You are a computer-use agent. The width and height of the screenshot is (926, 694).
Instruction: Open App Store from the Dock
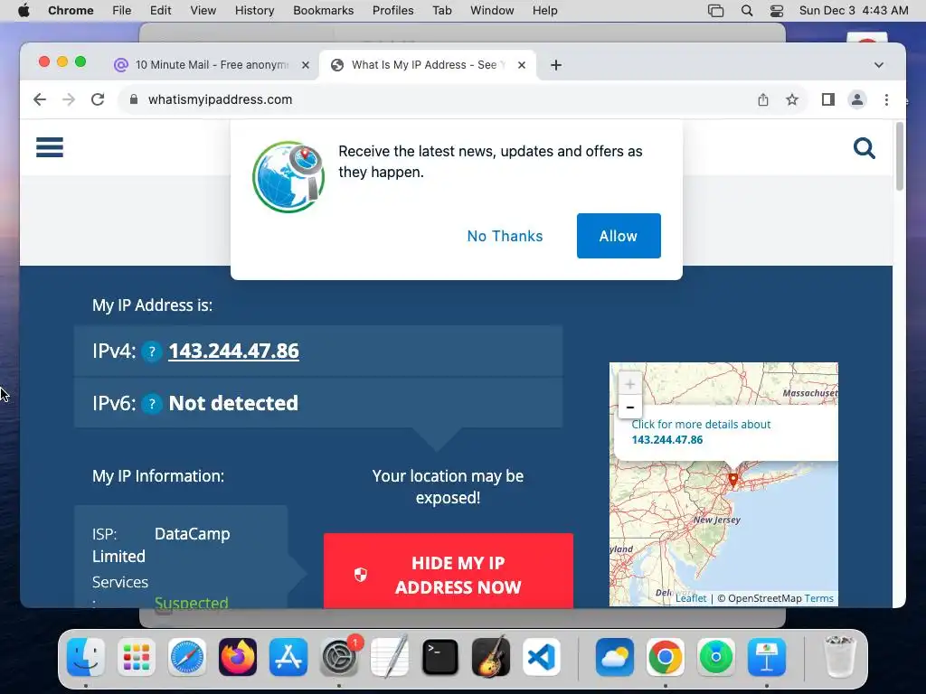[x=288, y=657]
